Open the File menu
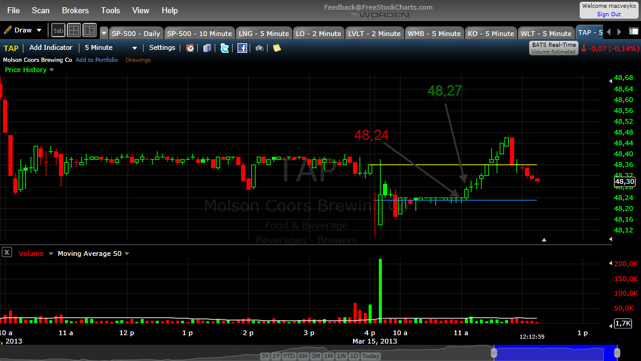641x361 pixels. [x=13, y=10]
